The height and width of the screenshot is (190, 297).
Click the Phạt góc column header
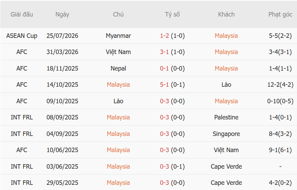[x=280, y=14]
